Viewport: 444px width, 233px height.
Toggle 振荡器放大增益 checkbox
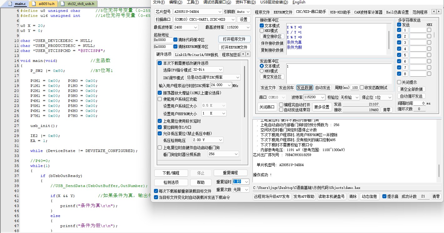pyautogui.click(x=160, y=93)
